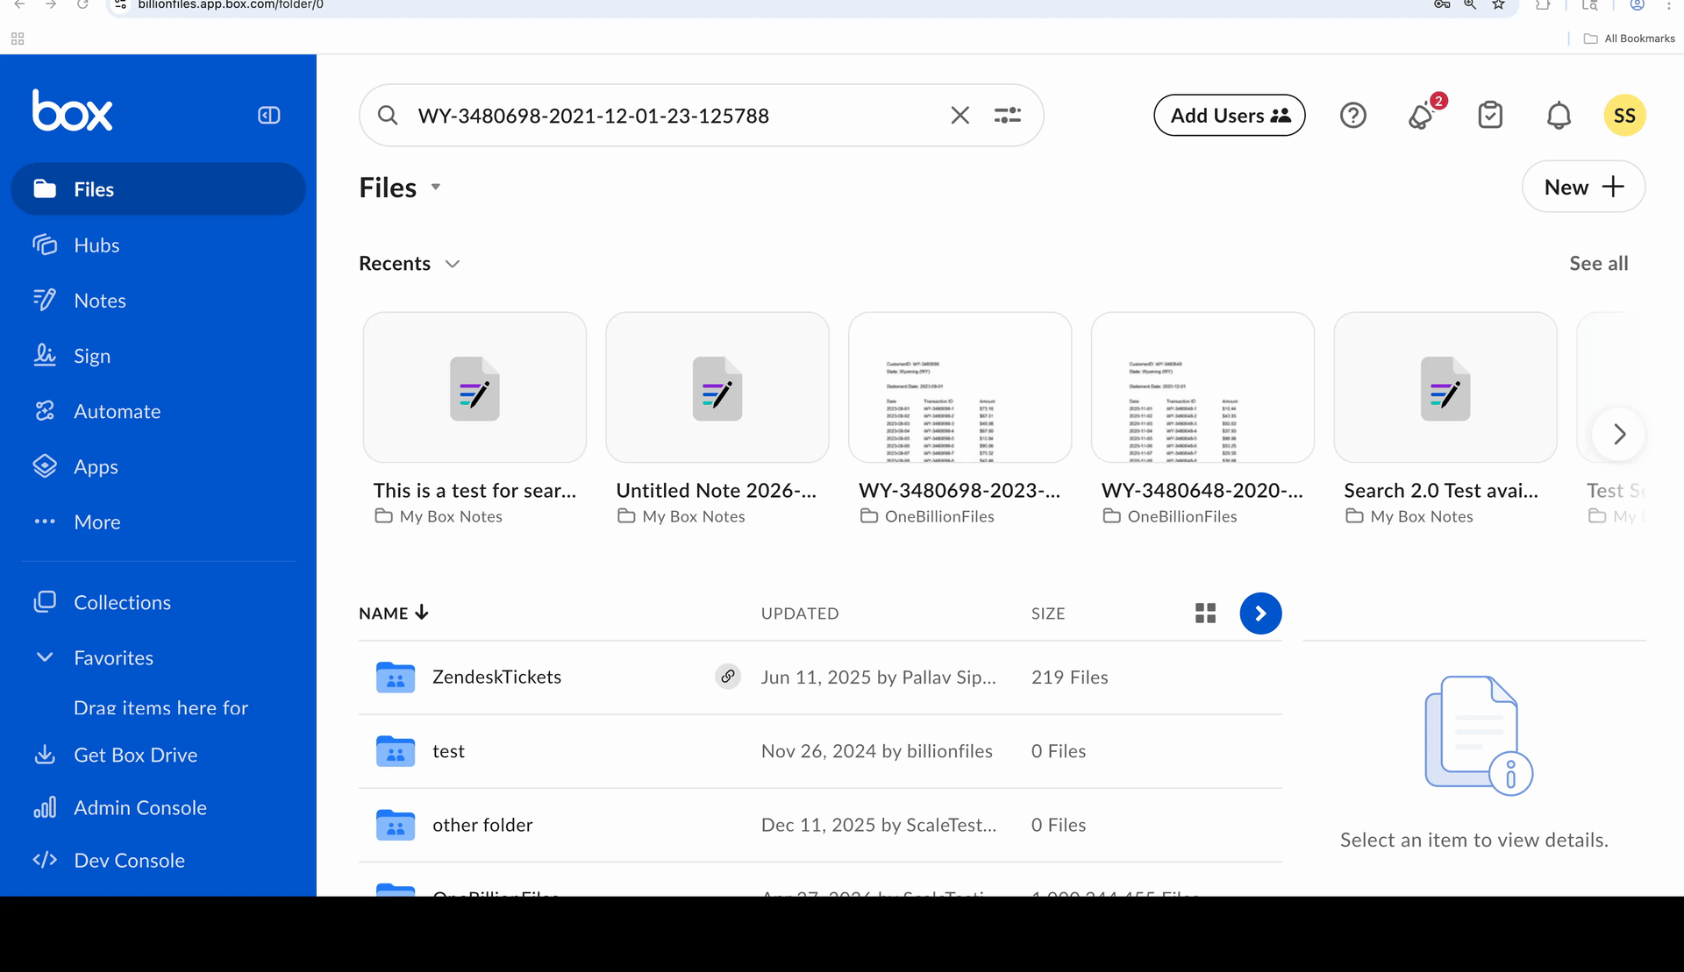Reload the page
Image resolution: width=1684 pixels, height=972 pixels.
(x=82, y=4)
